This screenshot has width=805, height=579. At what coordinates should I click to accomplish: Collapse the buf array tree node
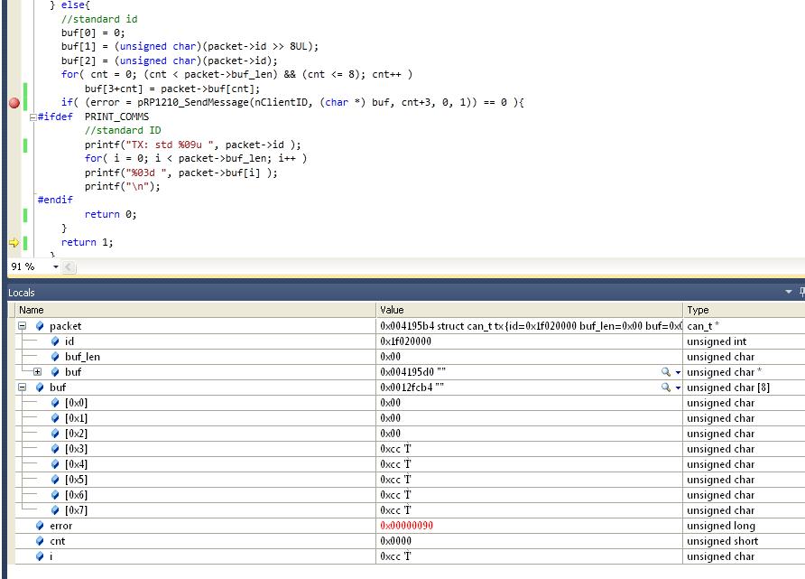coord(23,388)
